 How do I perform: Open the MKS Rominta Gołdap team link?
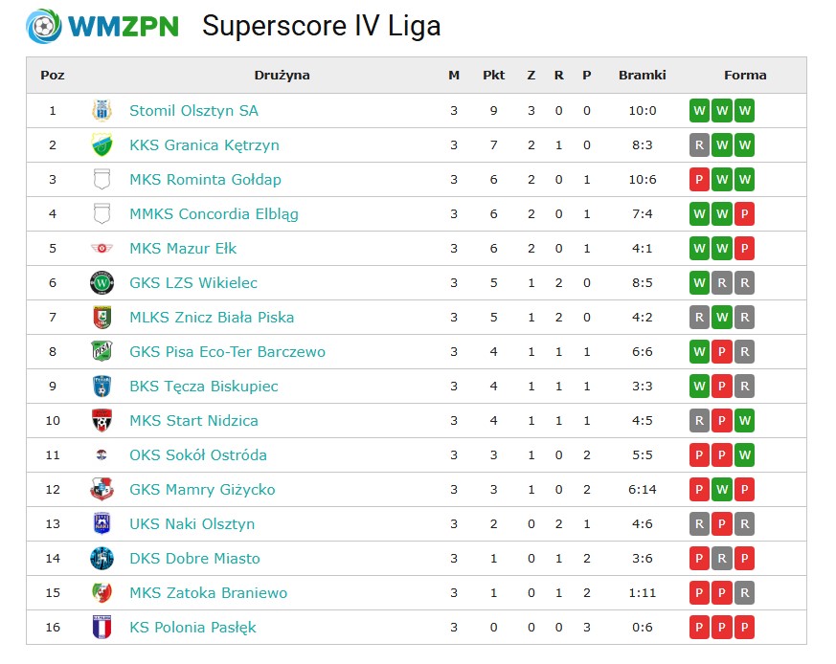(x=205, y=180)
